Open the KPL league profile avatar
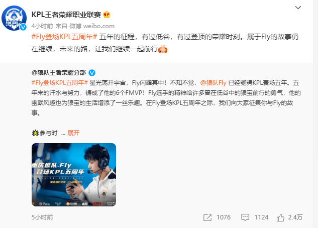 point(14,18)
